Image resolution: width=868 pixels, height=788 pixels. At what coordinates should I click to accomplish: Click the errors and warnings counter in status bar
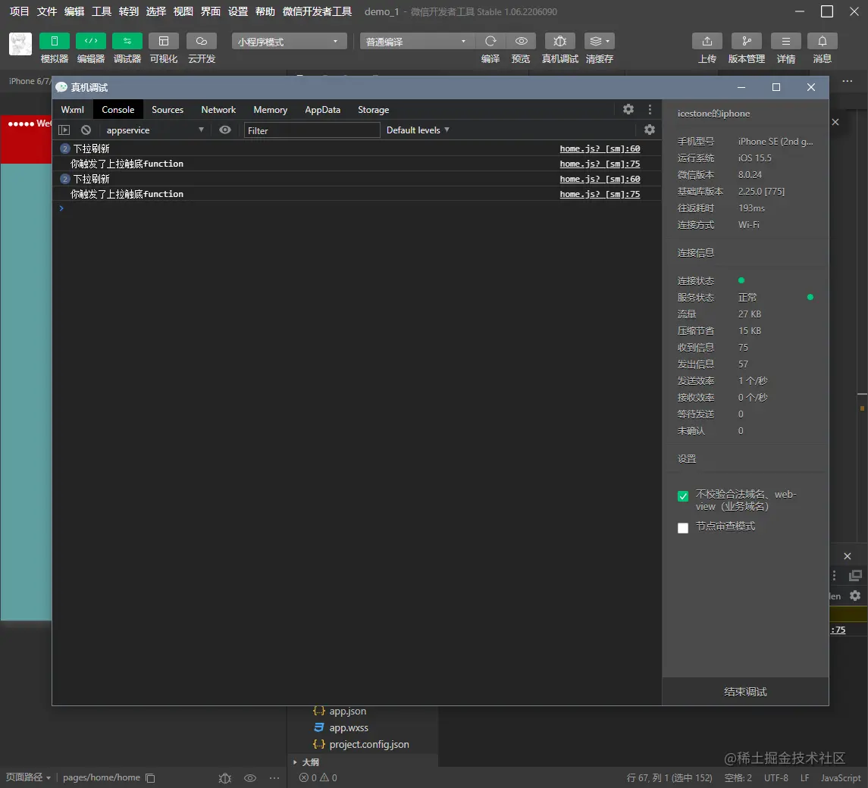click(x=318, y=778)
